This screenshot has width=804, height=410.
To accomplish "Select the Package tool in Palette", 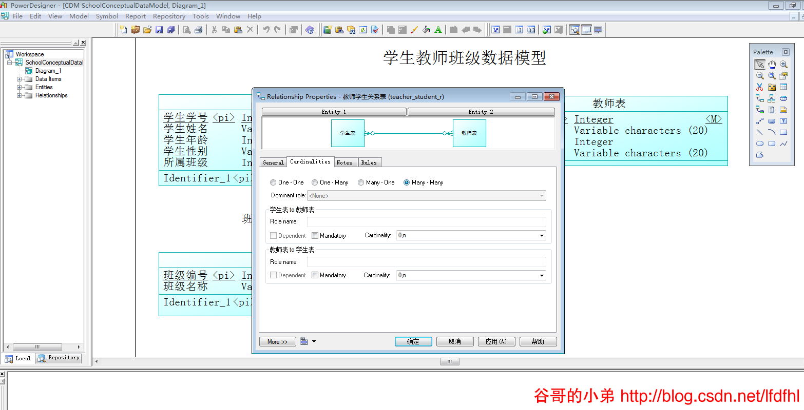I will 772,87.
